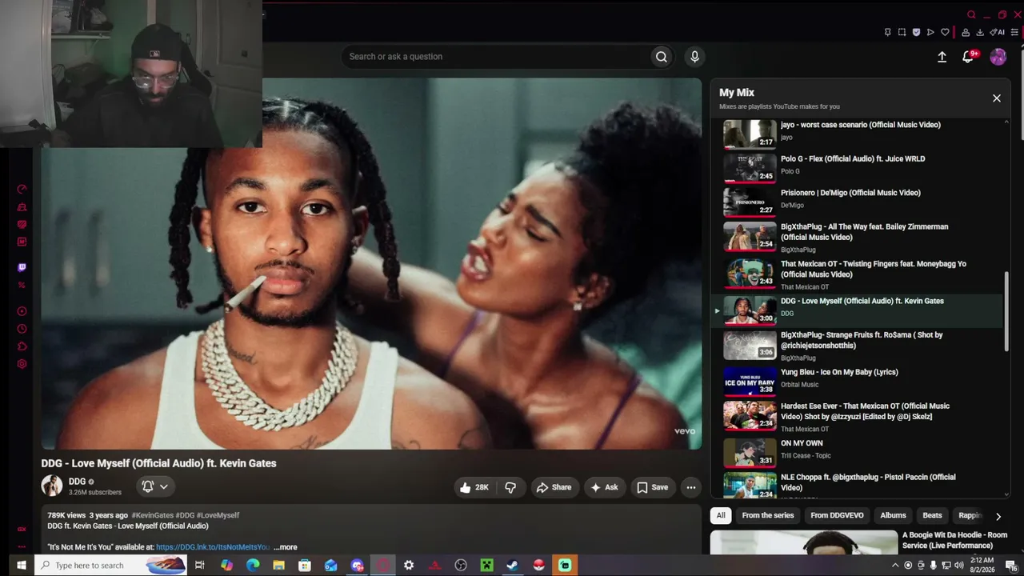Dislike the DDG video
1024x576 pixels.
click(x=510, y=487)
